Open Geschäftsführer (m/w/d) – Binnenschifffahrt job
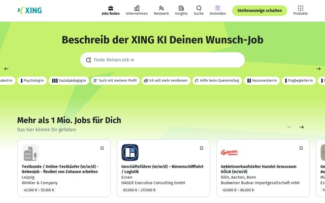325x203 pixels. [162, 169]
